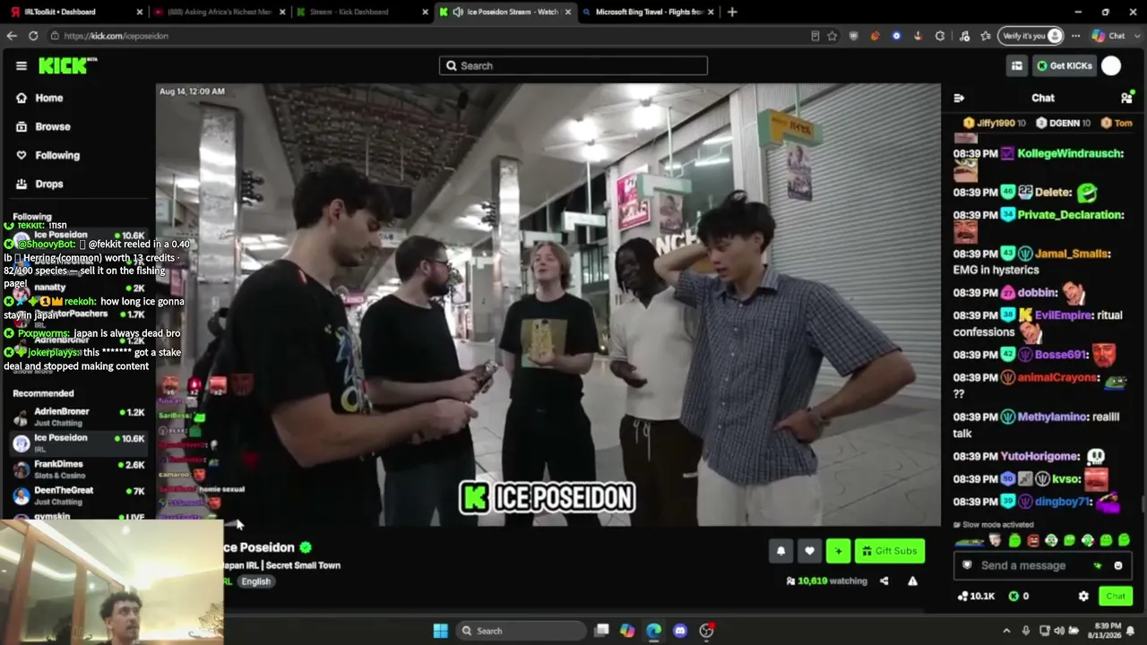
Task: Focus the Kick Search box
Action: pos(573,65)
